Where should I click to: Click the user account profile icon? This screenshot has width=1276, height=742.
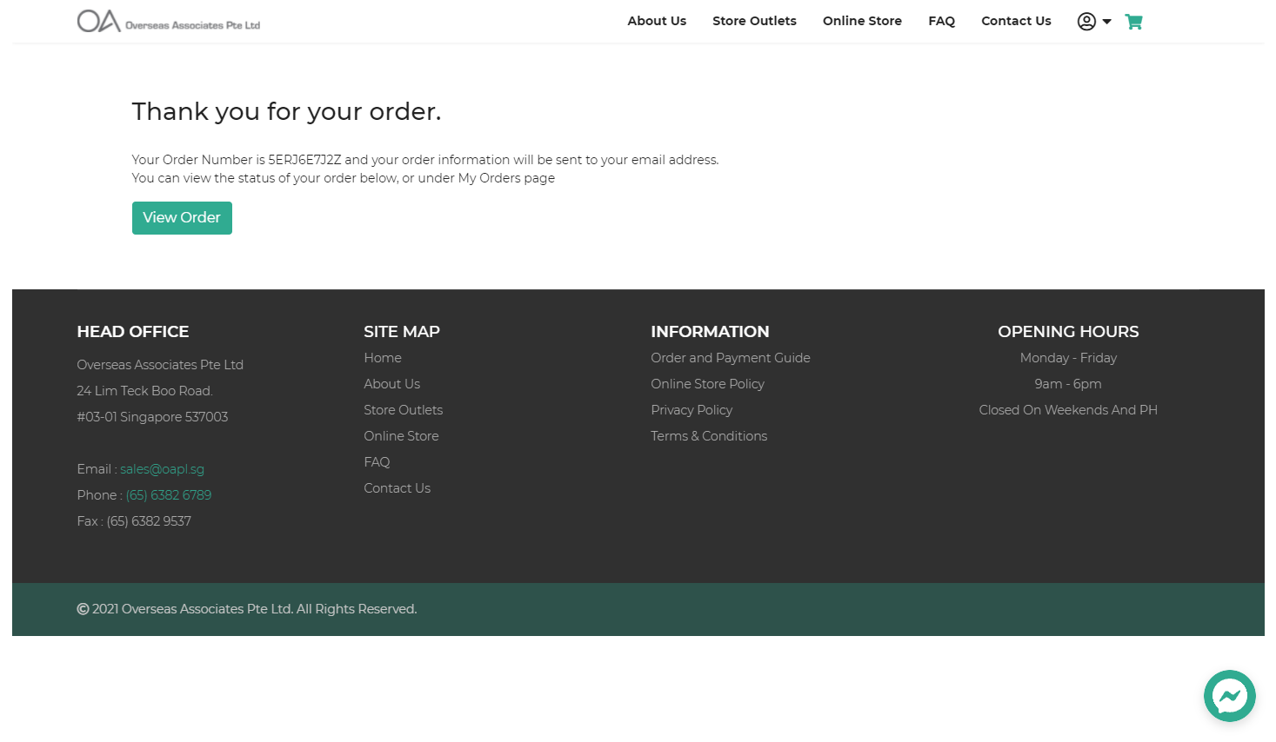click(x=1086, y=22)
